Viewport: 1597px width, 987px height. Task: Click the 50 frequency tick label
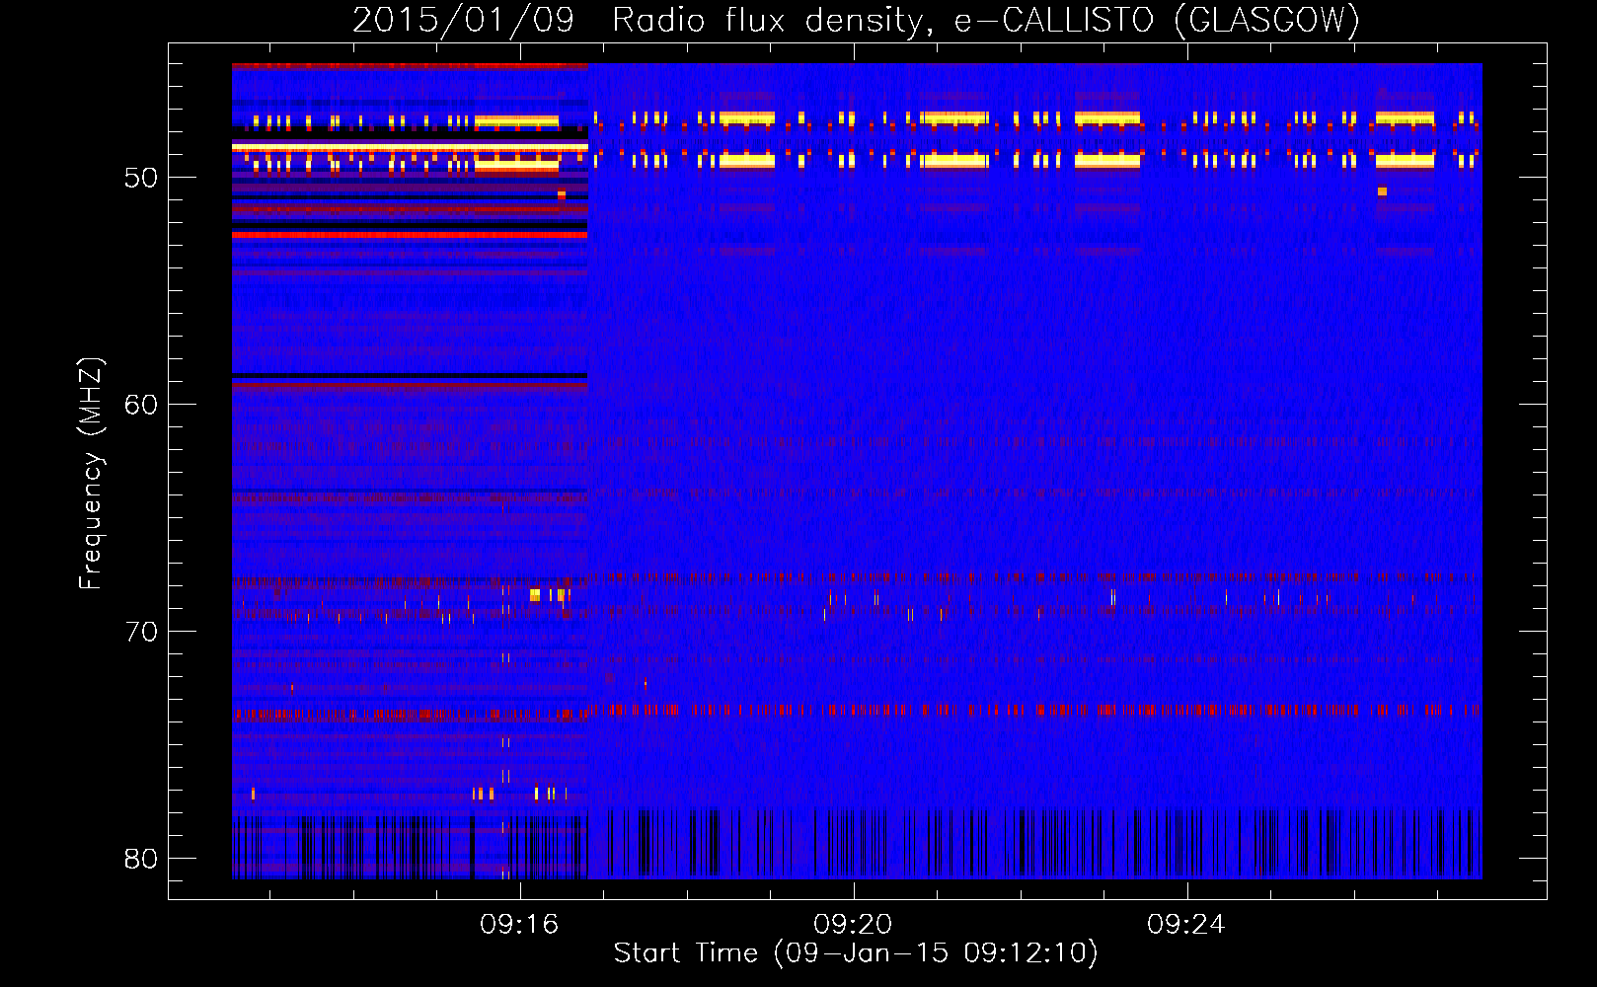pyautogui.click(x=141, y=178)
